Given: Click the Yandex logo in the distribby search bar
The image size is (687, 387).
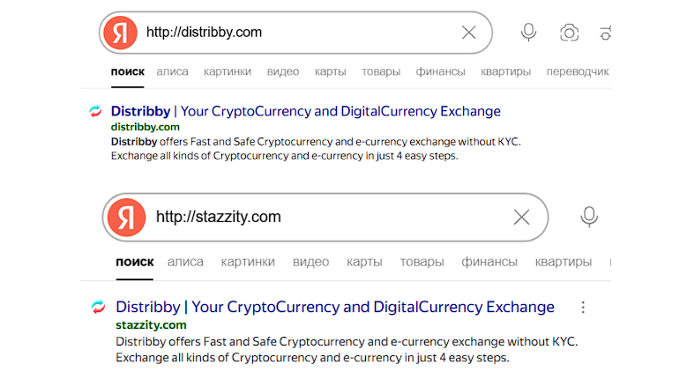Looking at the screenshot, I should click(120, 33).
